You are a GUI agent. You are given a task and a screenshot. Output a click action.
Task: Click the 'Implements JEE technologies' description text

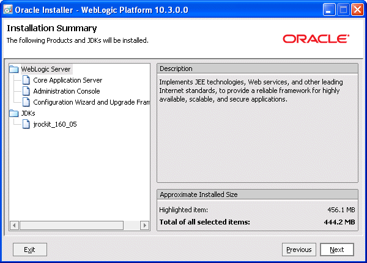tap(251, 91)
